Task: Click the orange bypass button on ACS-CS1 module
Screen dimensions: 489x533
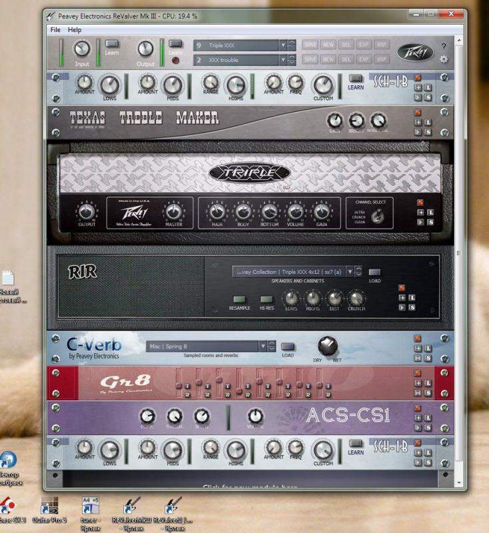Action: click(418, 408)
